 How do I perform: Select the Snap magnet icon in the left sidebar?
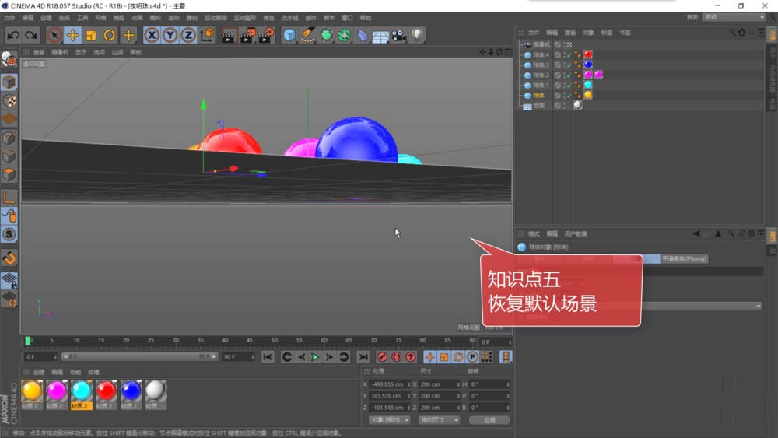pos(9,258)
